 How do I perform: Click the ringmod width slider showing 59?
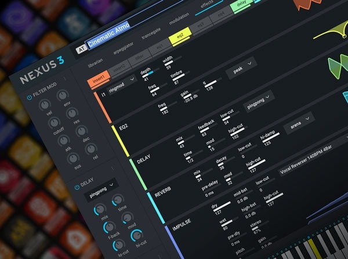[173, 61]
